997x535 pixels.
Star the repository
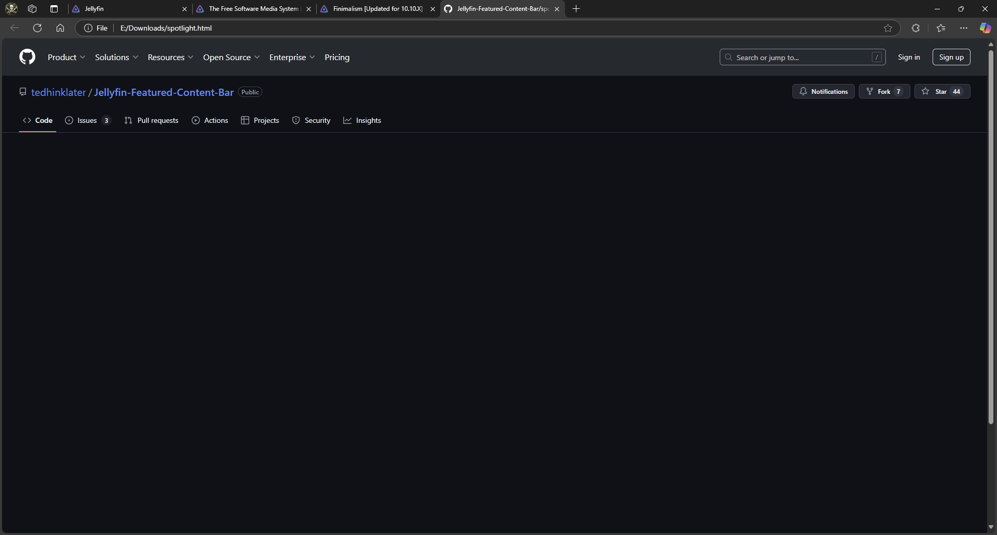941,91
